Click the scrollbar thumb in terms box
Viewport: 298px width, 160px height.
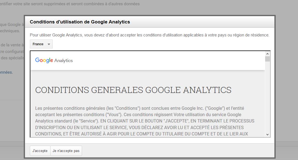tap(267, 59)
